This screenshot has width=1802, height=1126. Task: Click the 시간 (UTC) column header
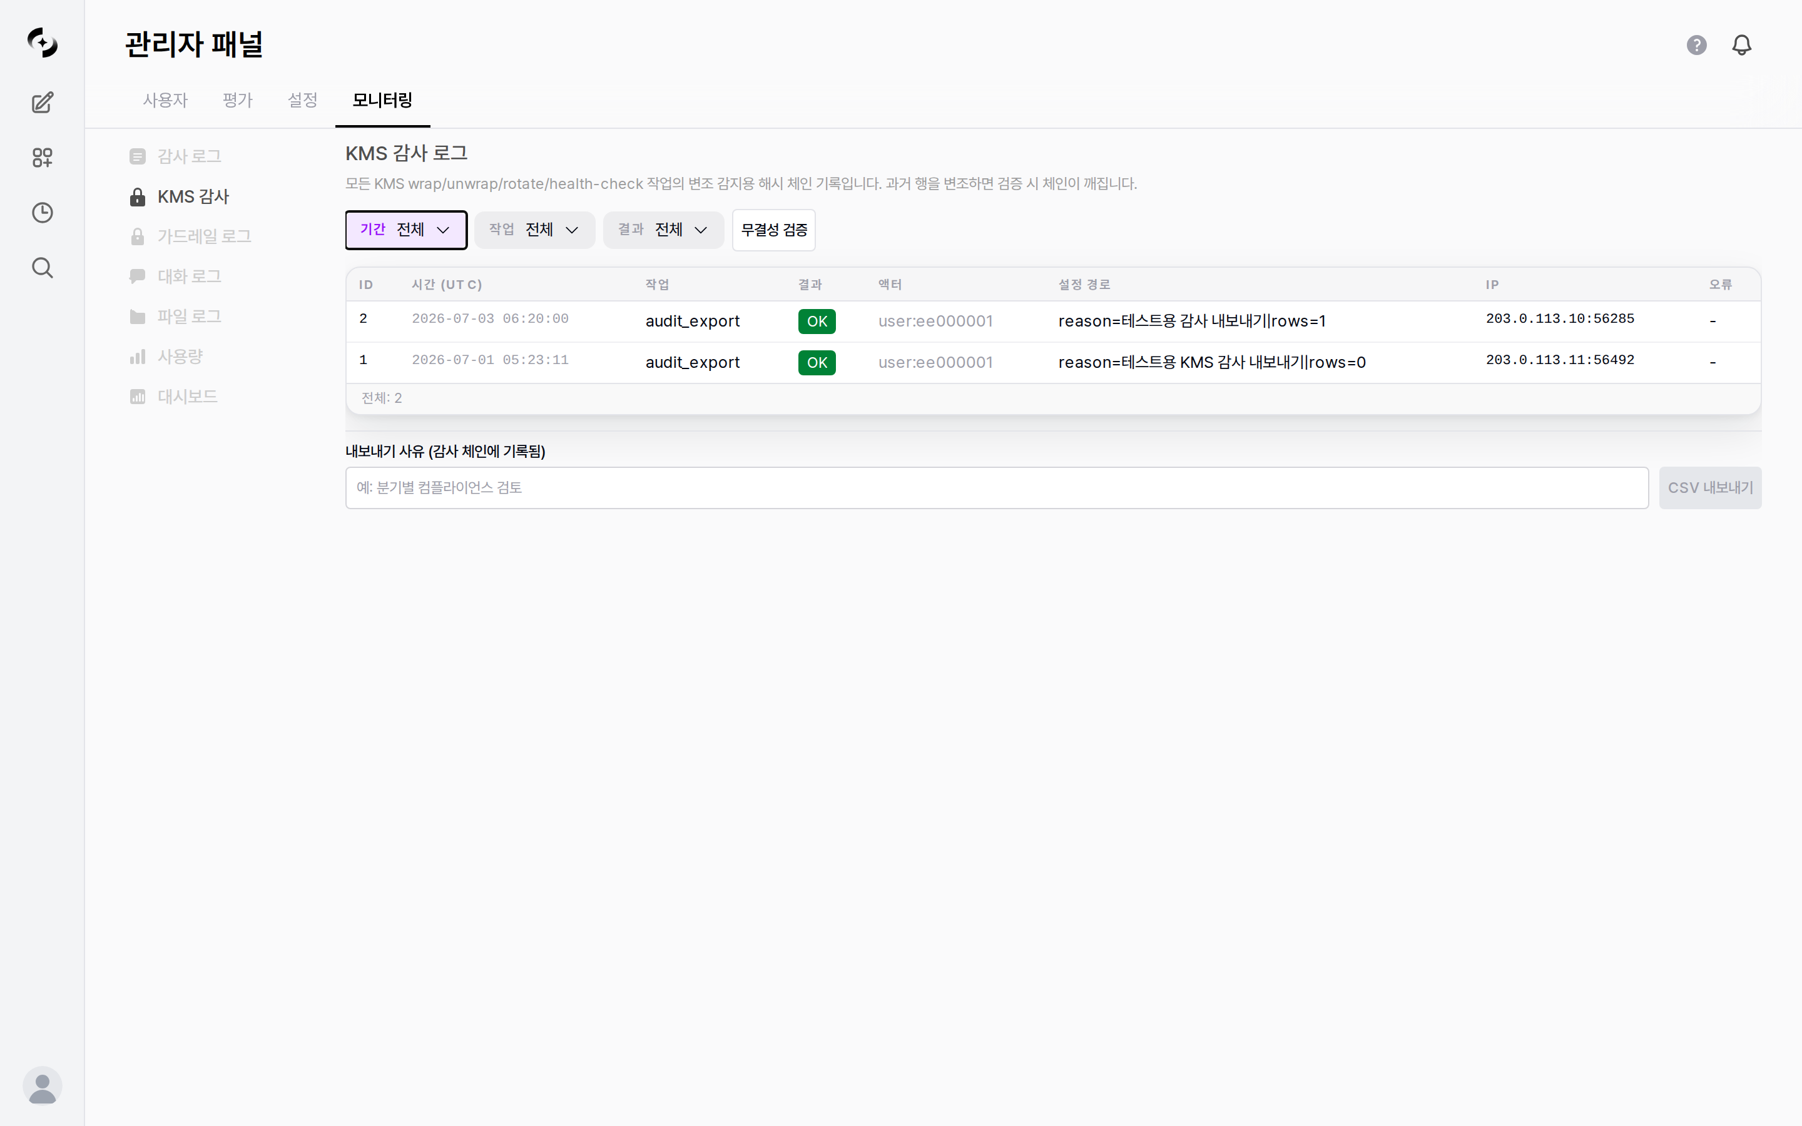click(x=447, y=285)
